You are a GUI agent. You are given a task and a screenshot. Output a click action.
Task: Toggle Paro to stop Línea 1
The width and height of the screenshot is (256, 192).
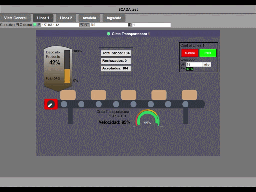click(x=208, y=53)
